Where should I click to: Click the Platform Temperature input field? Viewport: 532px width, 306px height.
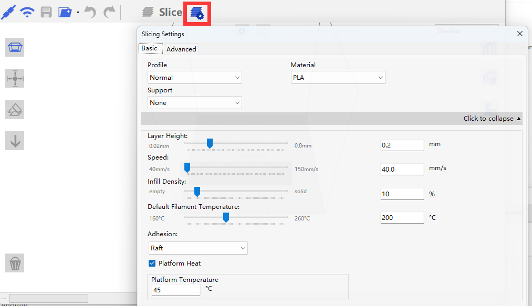(x=176, y=290)
